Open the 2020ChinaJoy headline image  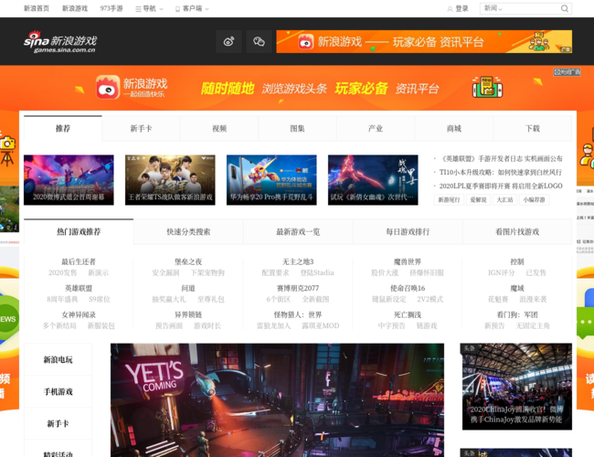tap(517, 387)
